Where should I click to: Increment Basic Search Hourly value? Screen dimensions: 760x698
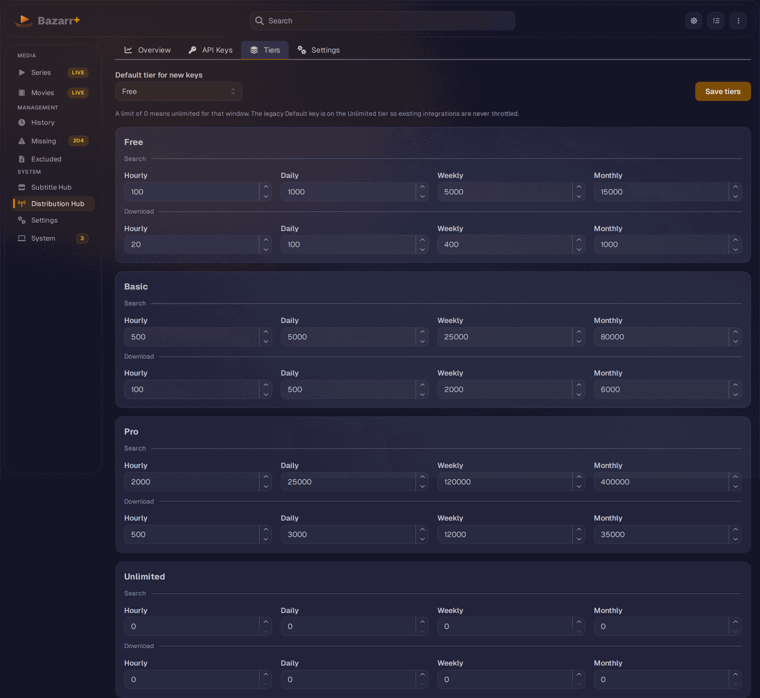click(x=266, y=332)
